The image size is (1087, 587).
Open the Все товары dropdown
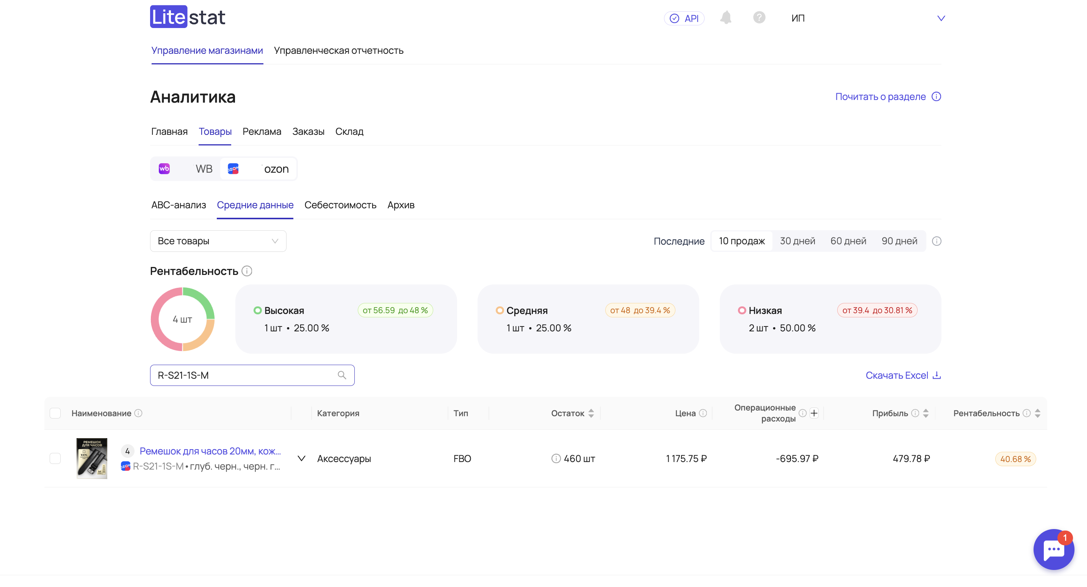pyautogui.click(x=218, y=241)
